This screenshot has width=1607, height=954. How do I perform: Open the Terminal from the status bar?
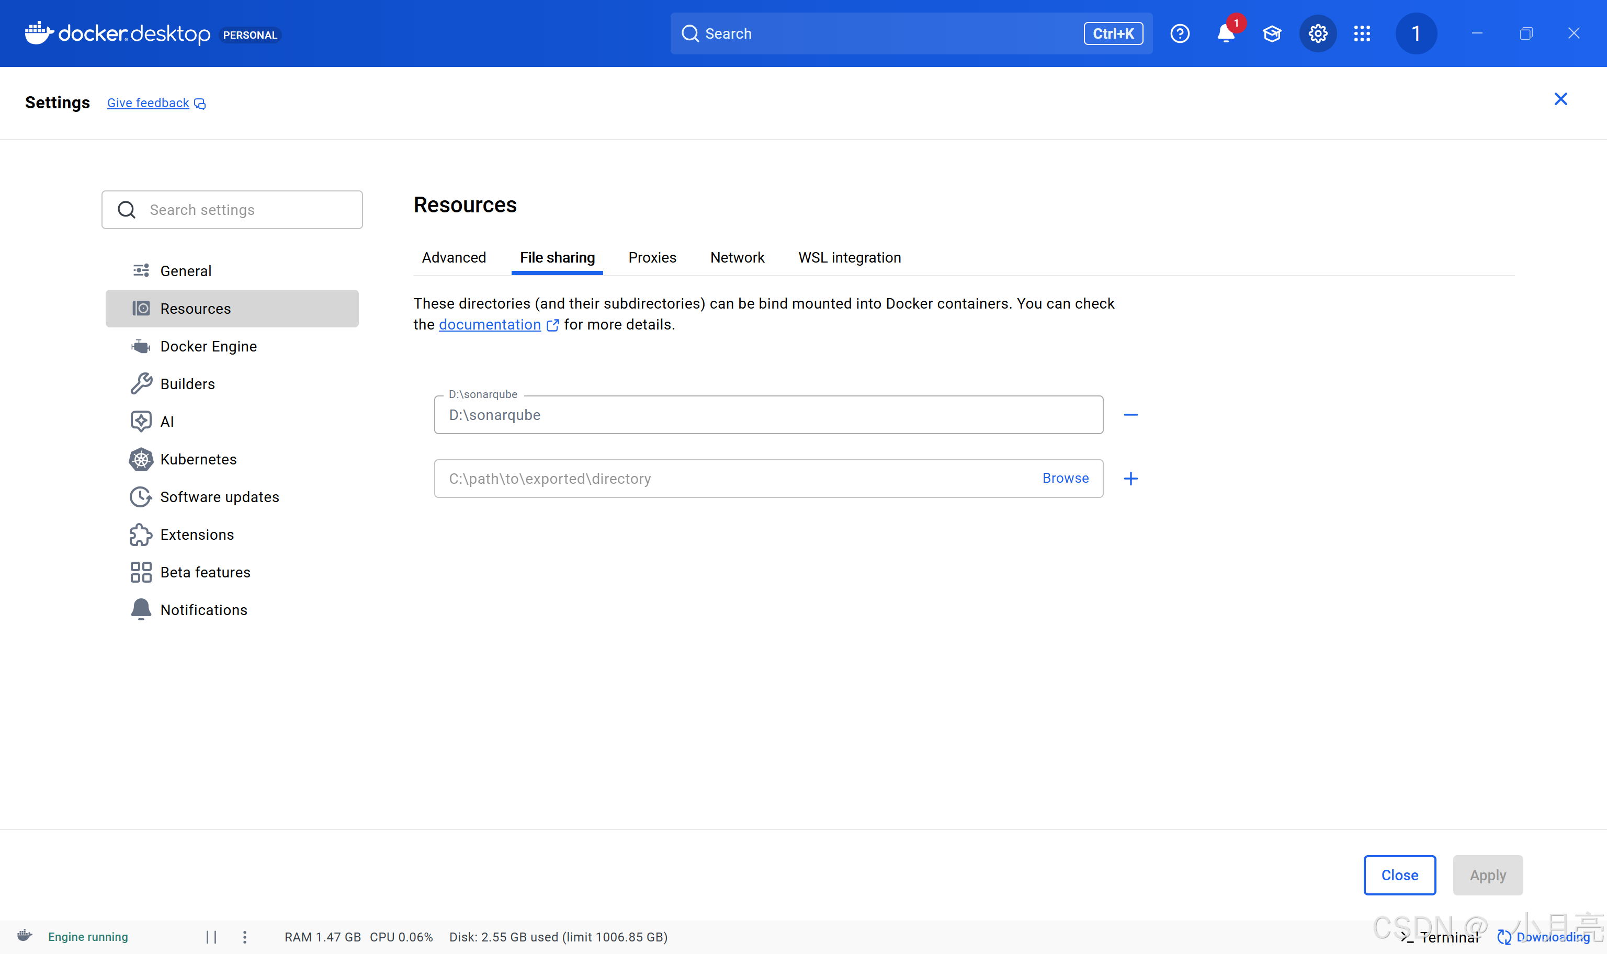click(x=1440, y=937)
